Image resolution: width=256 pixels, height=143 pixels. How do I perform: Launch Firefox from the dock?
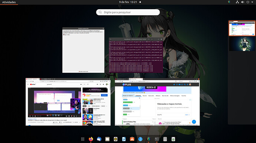coord(91,139)
